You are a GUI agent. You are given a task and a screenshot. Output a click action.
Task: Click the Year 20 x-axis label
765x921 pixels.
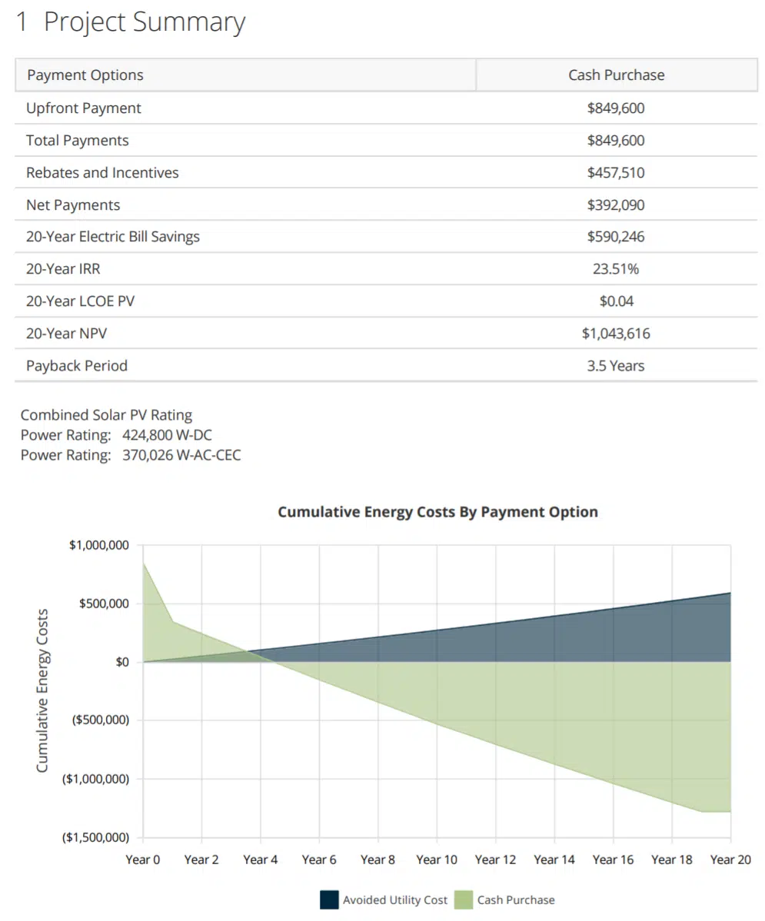[x=730, y=859]
